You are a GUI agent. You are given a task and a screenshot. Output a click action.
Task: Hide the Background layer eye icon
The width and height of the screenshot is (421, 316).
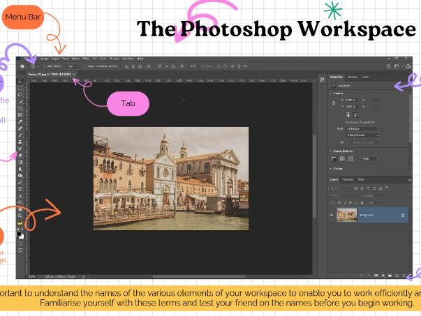(332, 215)
